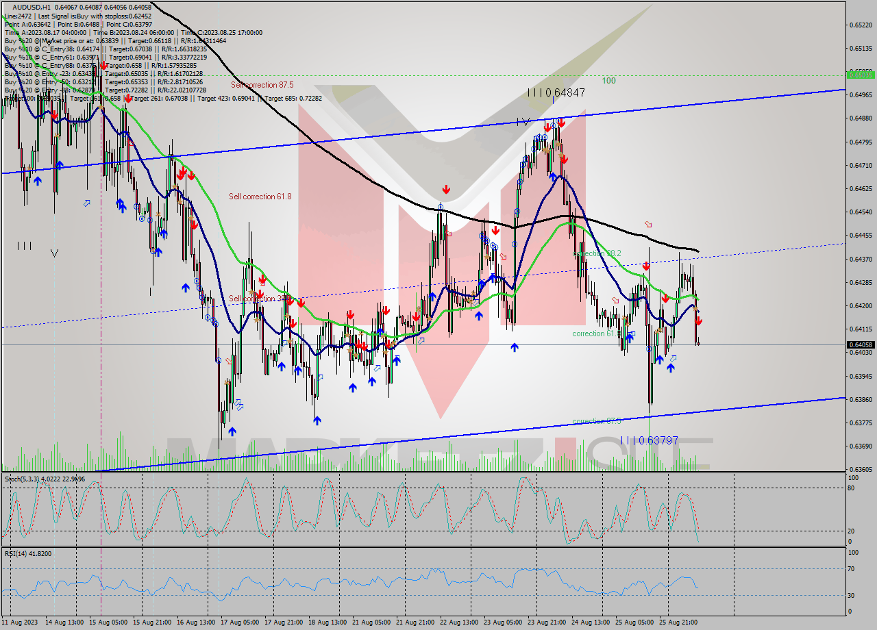The height and width of the screenshot is (630, 877).
Task: Click price axis value 0.64710
Action: (860, 166)
